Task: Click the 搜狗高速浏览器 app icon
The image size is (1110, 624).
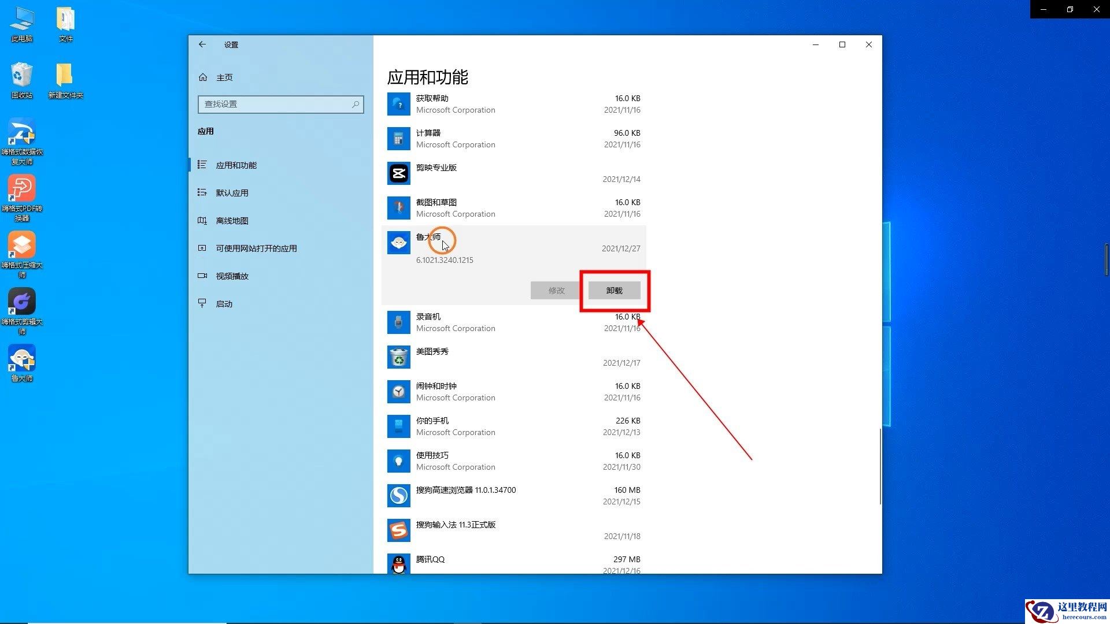Action: [398, 495]
